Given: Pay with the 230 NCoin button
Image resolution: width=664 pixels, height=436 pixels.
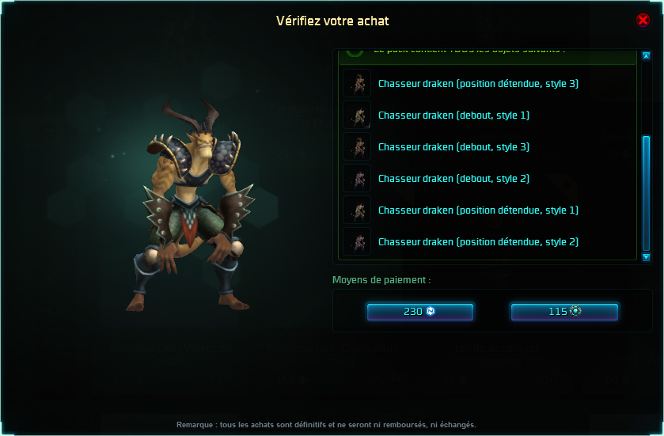Looking at the screenshot, I should click(x=419, y=312).
